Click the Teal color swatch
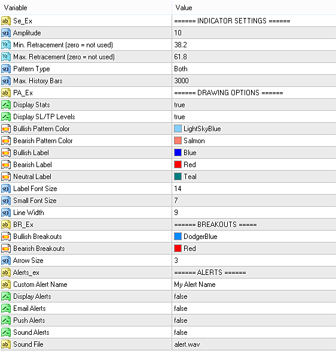Viewport: 336px width, 351px height. 178,177
